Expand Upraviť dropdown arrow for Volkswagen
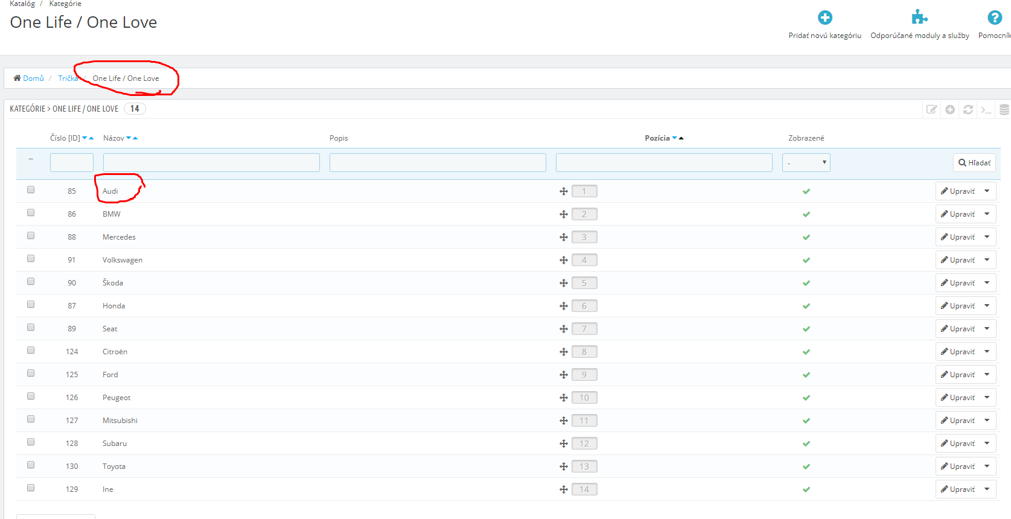 [987, 260]
